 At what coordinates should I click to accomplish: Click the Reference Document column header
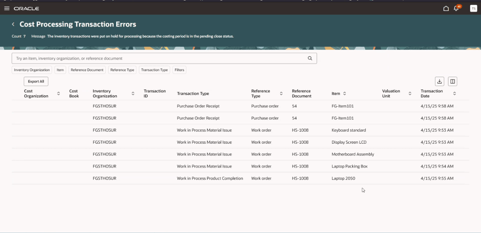(x=302, y=94)
